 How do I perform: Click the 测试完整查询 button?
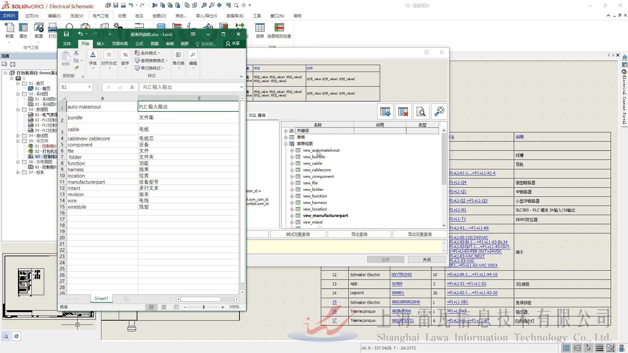click(298, 234)
